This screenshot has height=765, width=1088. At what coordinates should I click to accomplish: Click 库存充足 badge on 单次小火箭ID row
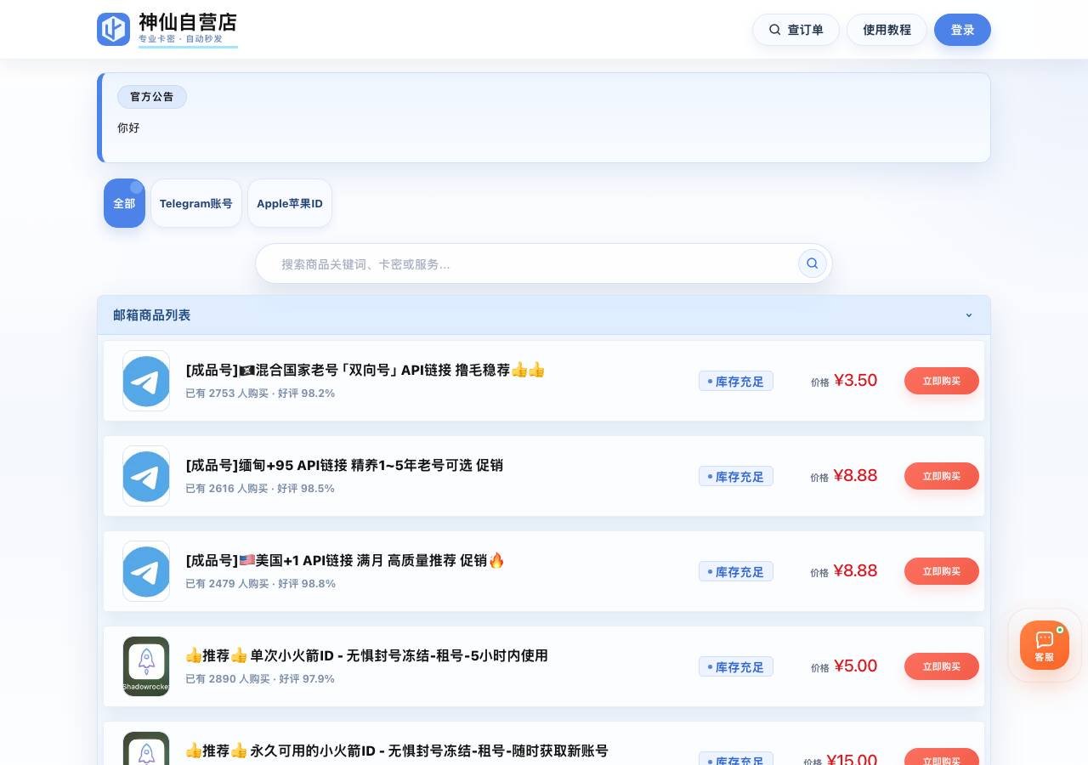[736, 667]
